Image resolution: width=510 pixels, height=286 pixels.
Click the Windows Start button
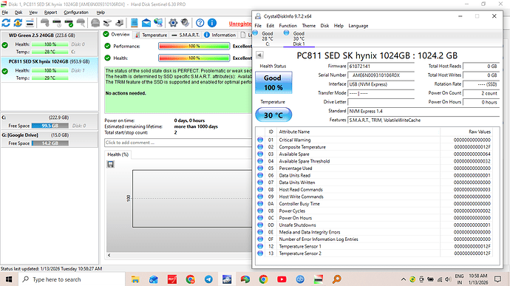click(x=9, y=279)
